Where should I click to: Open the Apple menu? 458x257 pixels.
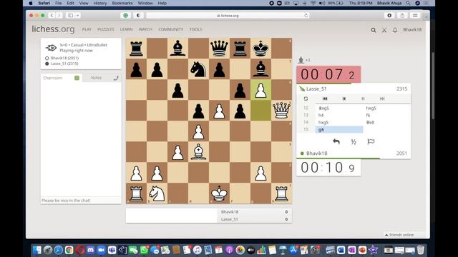(31, 3)
